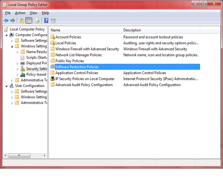Click the Back arrow toolbar icon

pos(6,21)
